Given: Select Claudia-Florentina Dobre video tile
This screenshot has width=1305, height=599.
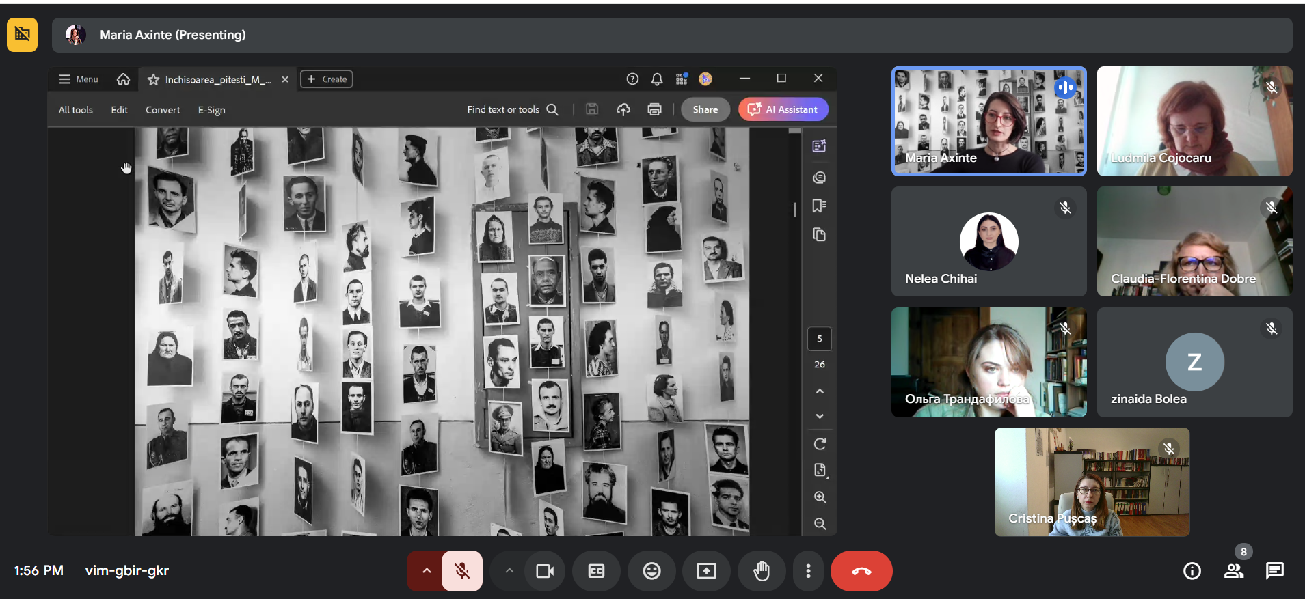Looking at the screenshot, I should (1194, 242).
